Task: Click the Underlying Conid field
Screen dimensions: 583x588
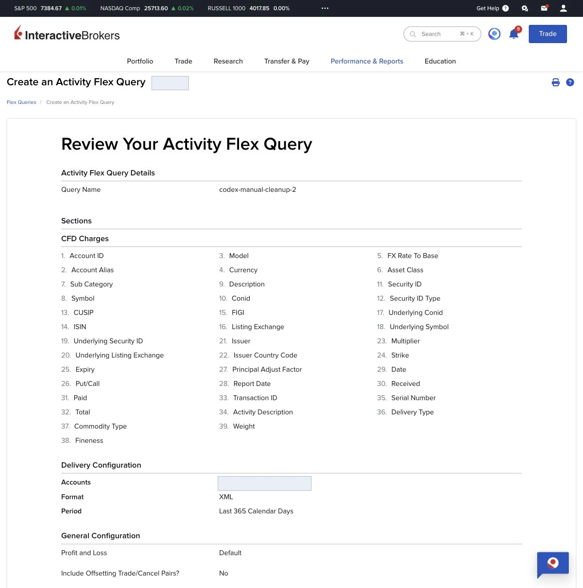Action: (x=415, y=313)
